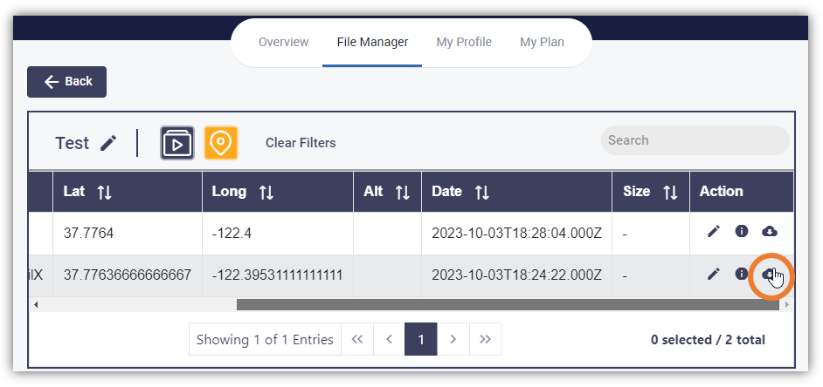Open the My Plan tab

click(542, 42)
